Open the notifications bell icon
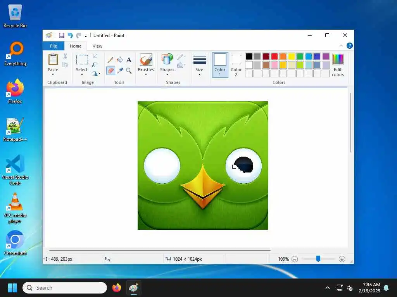Screen dimensions: 397x297 [387, 288]
